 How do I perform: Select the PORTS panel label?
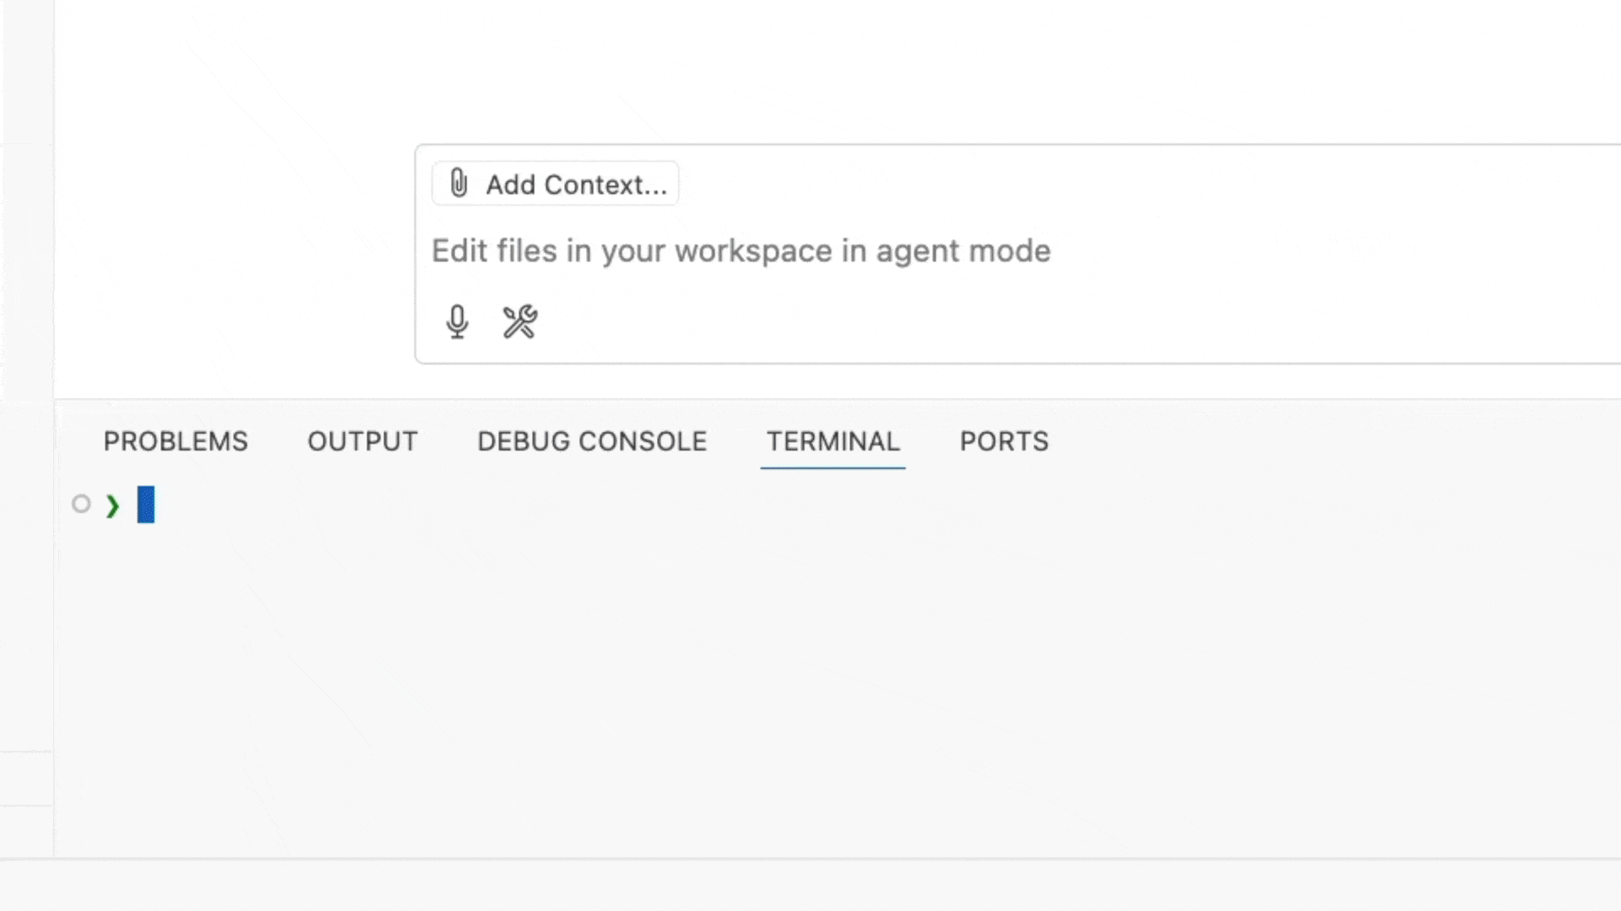(x=1004, y=441)
